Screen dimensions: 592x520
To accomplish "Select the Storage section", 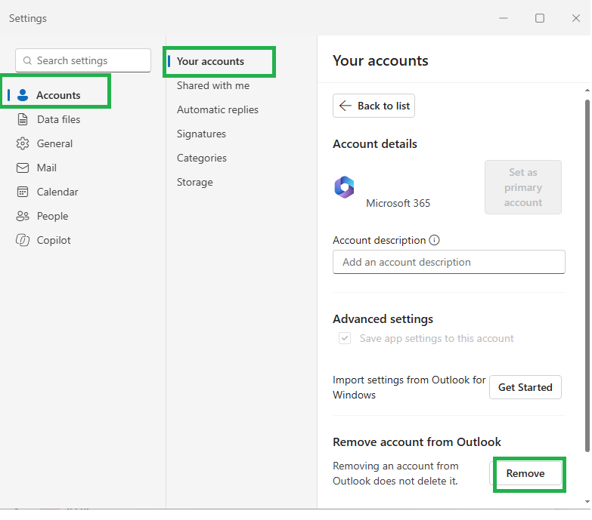I will pos(195,182).
